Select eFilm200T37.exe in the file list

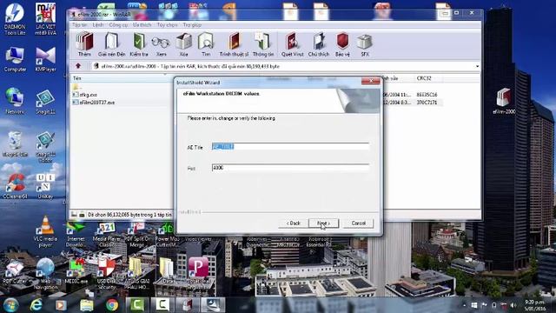tap(94, 103)
